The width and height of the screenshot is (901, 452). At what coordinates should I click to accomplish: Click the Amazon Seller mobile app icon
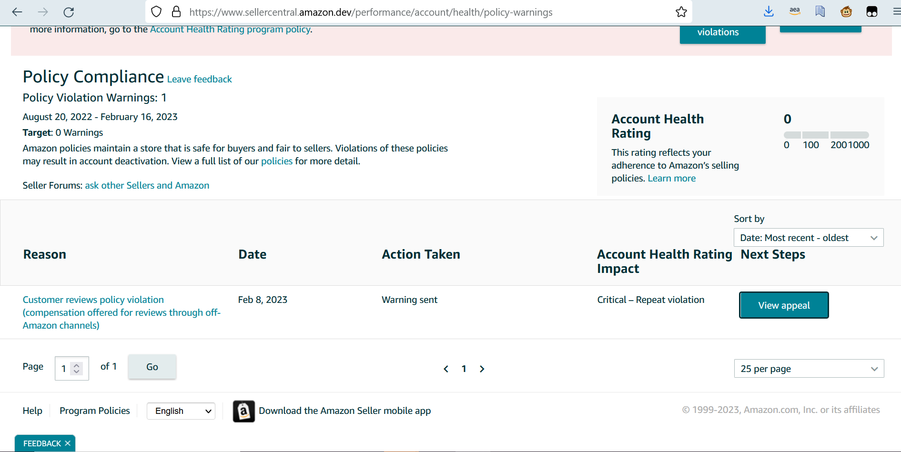click(x=244, y=411)
